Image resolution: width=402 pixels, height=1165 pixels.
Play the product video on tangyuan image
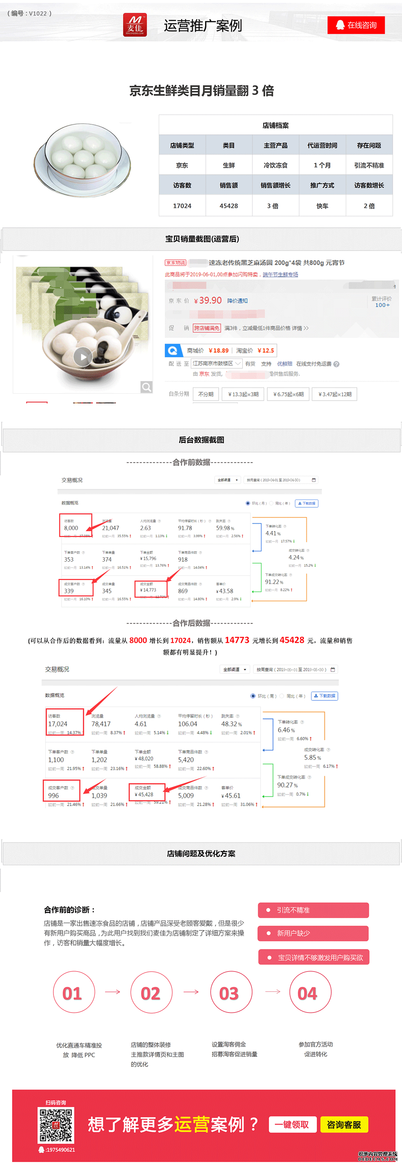83,357
